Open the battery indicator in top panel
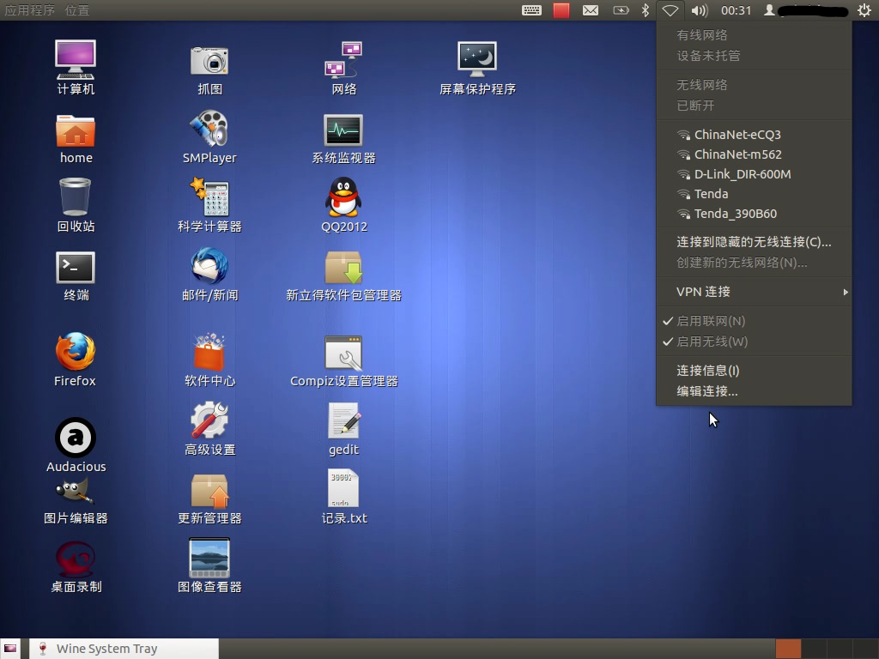The image size is (879, 659). click(621, 10)
